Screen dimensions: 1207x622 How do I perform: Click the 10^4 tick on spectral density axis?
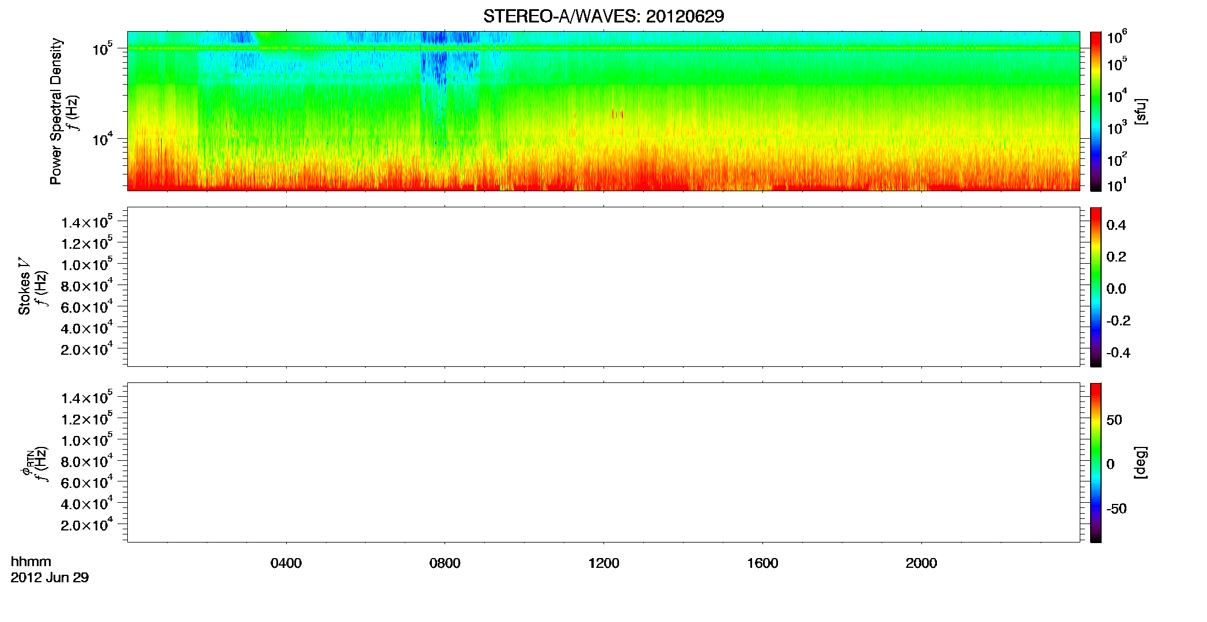[x=102, y=139]
